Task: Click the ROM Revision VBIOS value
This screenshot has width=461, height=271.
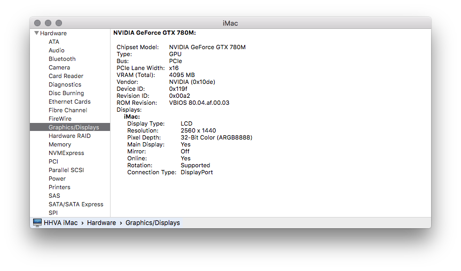Action: [199, 103]
